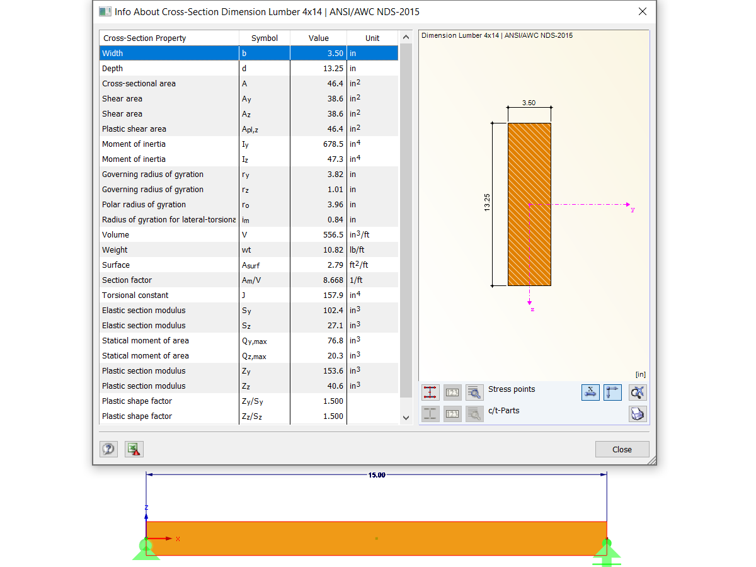
Task: Select the Symbol column header
Action: [x=264, y=38]
